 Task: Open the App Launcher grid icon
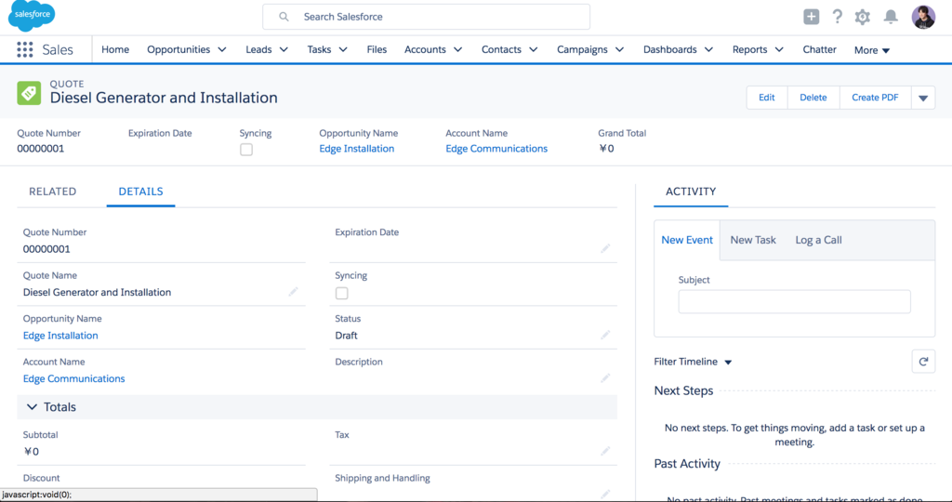click(25, 50)
